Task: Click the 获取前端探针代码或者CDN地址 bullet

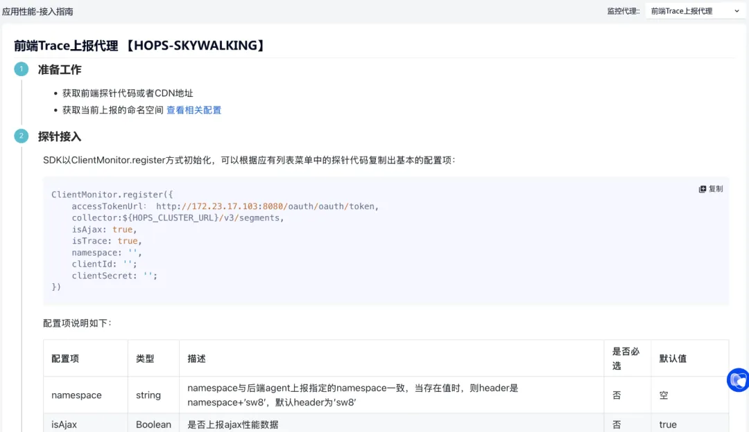Action: (128, 93)
